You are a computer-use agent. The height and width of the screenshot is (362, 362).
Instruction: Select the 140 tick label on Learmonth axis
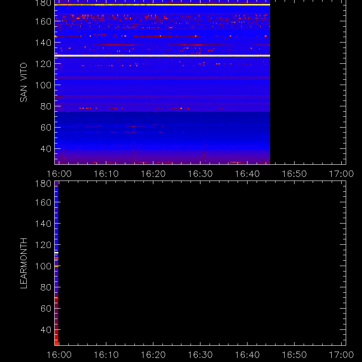(43, 224)
